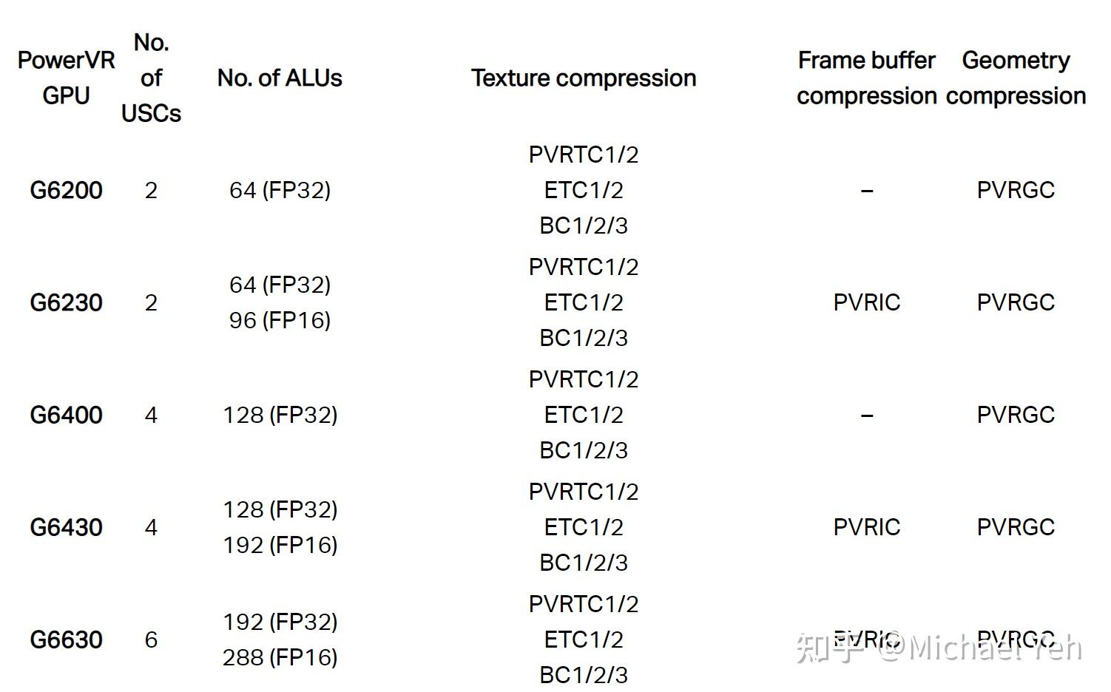Viewport: 1111px width, 692px height.
Task: Click the No. of USCs header
Action: pos(151,78)
